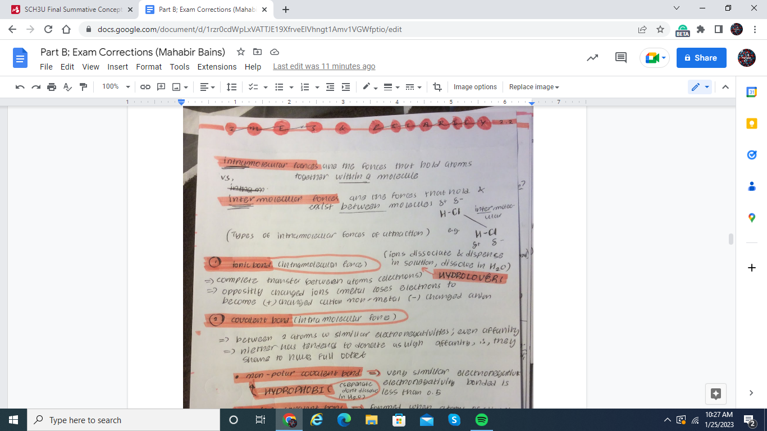Open the border weight dropdown

(391, 87)
